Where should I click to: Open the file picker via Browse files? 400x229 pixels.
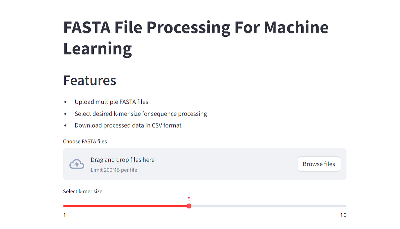[x=319, y=164]
